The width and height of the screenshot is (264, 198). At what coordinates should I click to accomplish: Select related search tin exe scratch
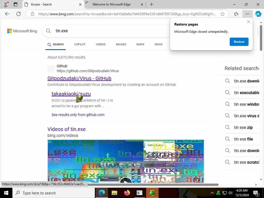click(242, 162)
